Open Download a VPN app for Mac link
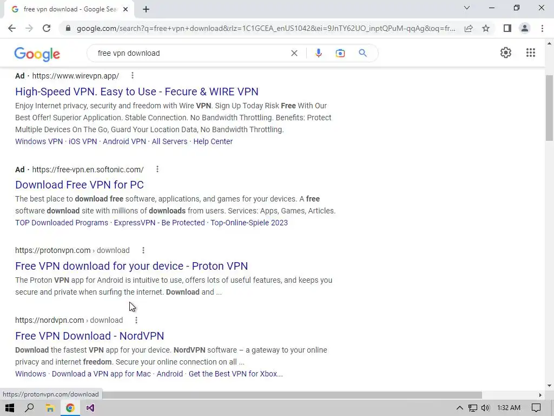The image size is (554, 416). click(101, 374)
